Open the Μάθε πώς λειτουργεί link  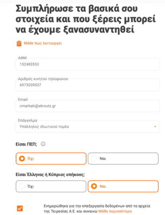pyautogui.click(x=43, y=43)
